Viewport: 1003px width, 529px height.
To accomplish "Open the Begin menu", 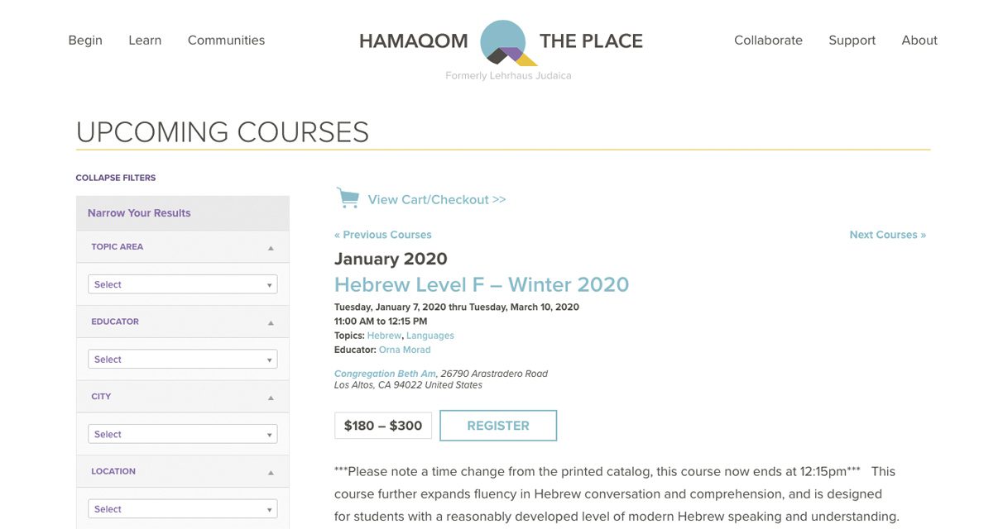I will tap(85, 41).
